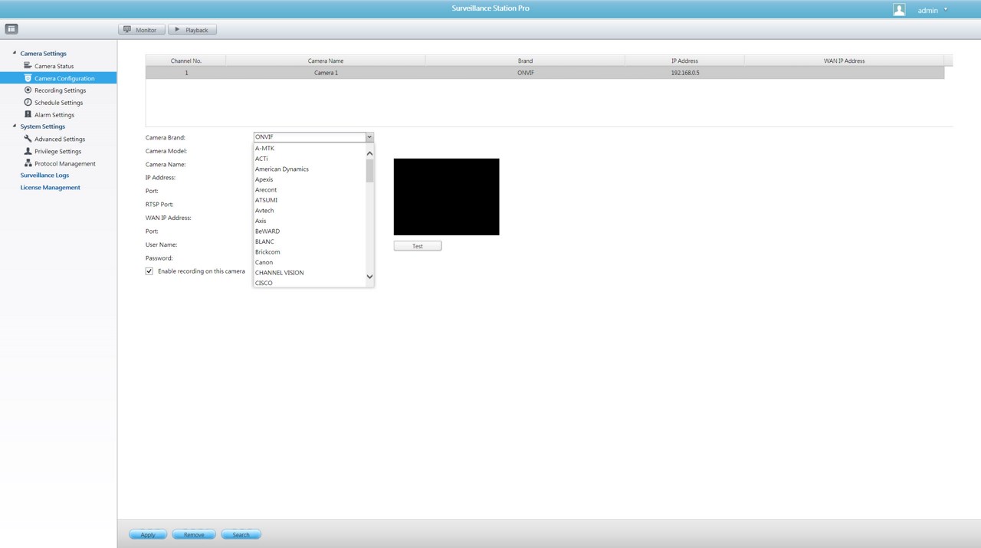Screen dimensions: 981x548
Task: Open Camera Status page
Action: 54,66
